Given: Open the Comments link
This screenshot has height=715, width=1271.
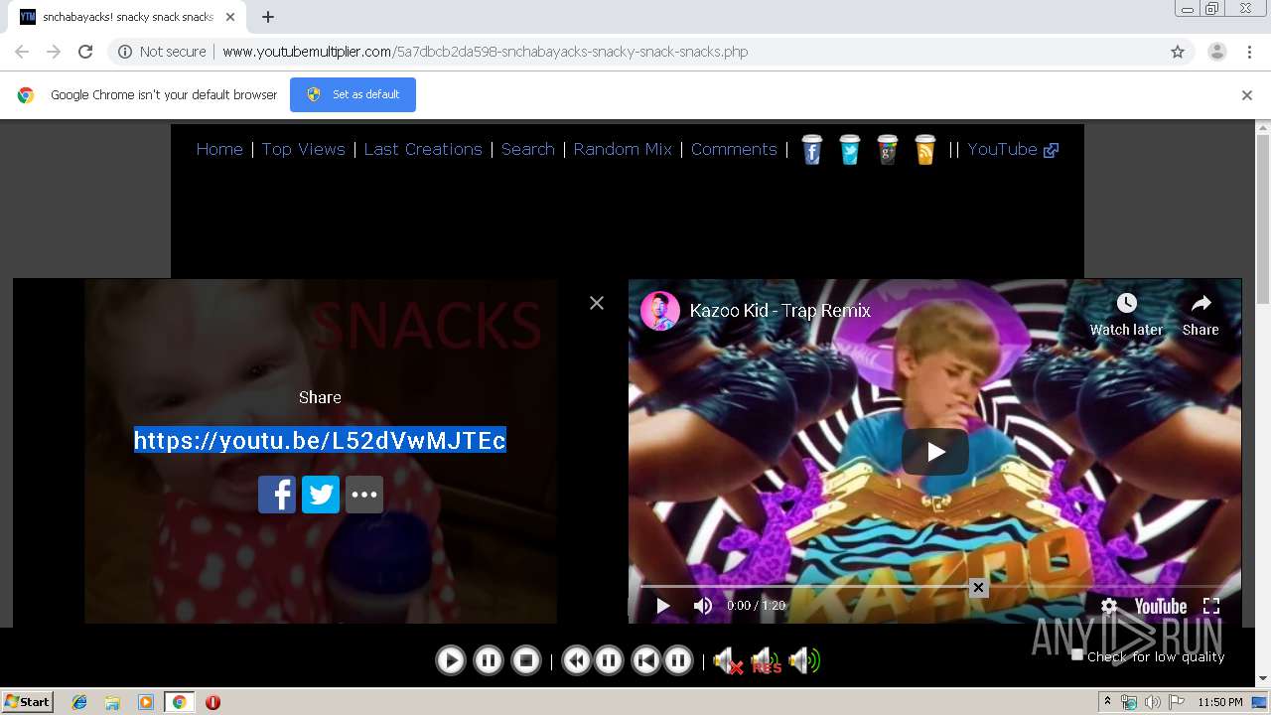Looking at the screenshot, I should [x=734, y=149].
